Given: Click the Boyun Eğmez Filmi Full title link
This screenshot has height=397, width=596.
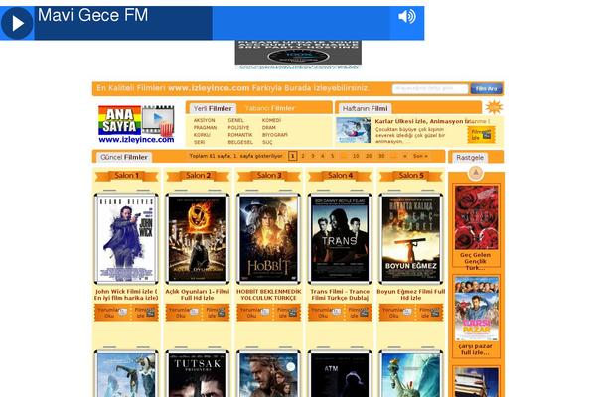Looking at the screenshot, I should (x=411, y=295).
